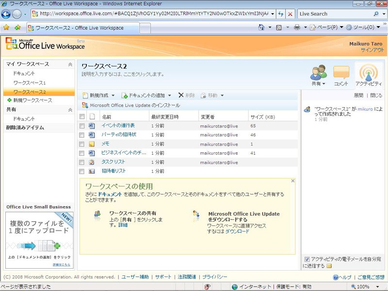388x291 pixels.
Task: Click the browser Back button
Action: (x=6, y=14)
